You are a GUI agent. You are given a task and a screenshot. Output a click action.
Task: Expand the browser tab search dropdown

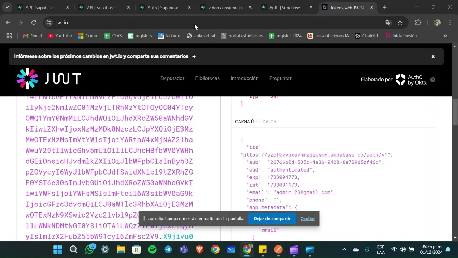click(7, 7)
